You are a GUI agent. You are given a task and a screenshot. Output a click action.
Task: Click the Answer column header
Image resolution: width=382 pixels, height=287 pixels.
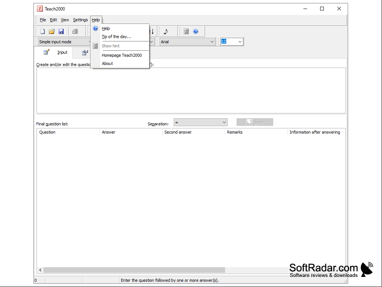(131, 132)
